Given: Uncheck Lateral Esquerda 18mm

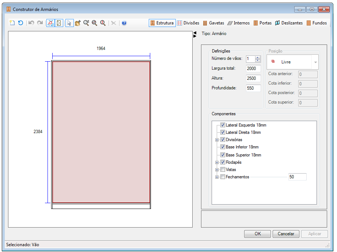Looking at the screenshot, I should point(223,125).
